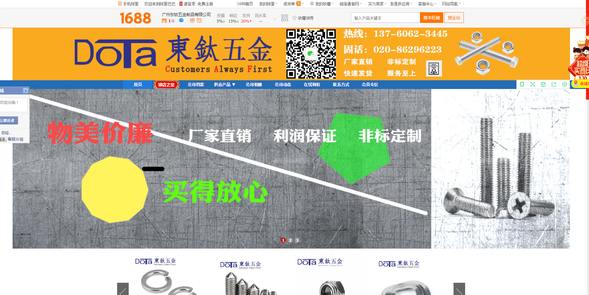The width and height of the screenshot is (589, 295).
Task: Click the fullscreen expand toolbar icon
Action: [533, 84]
